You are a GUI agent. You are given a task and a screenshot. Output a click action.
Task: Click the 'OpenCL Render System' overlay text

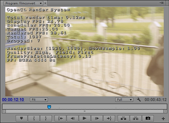[x=38, y=10]
